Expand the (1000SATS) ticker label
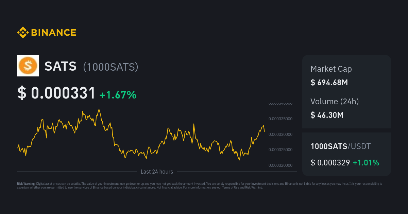Screen dimensions: 408x214 [x=111, y=67]
